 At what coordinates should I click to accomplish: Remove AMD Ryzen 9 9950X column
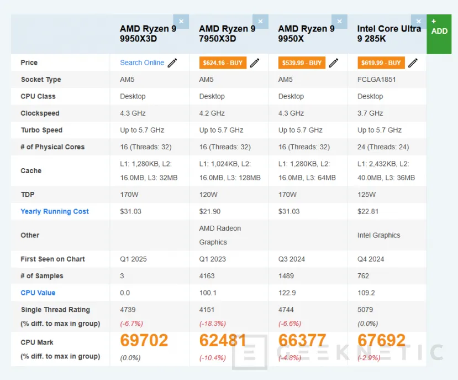[x=339, y=22]
